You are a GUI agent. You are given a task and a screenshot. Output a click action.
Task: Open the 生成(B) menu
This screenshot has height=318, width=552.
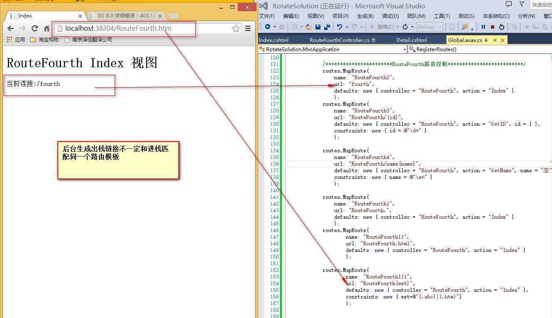point(365,16)
